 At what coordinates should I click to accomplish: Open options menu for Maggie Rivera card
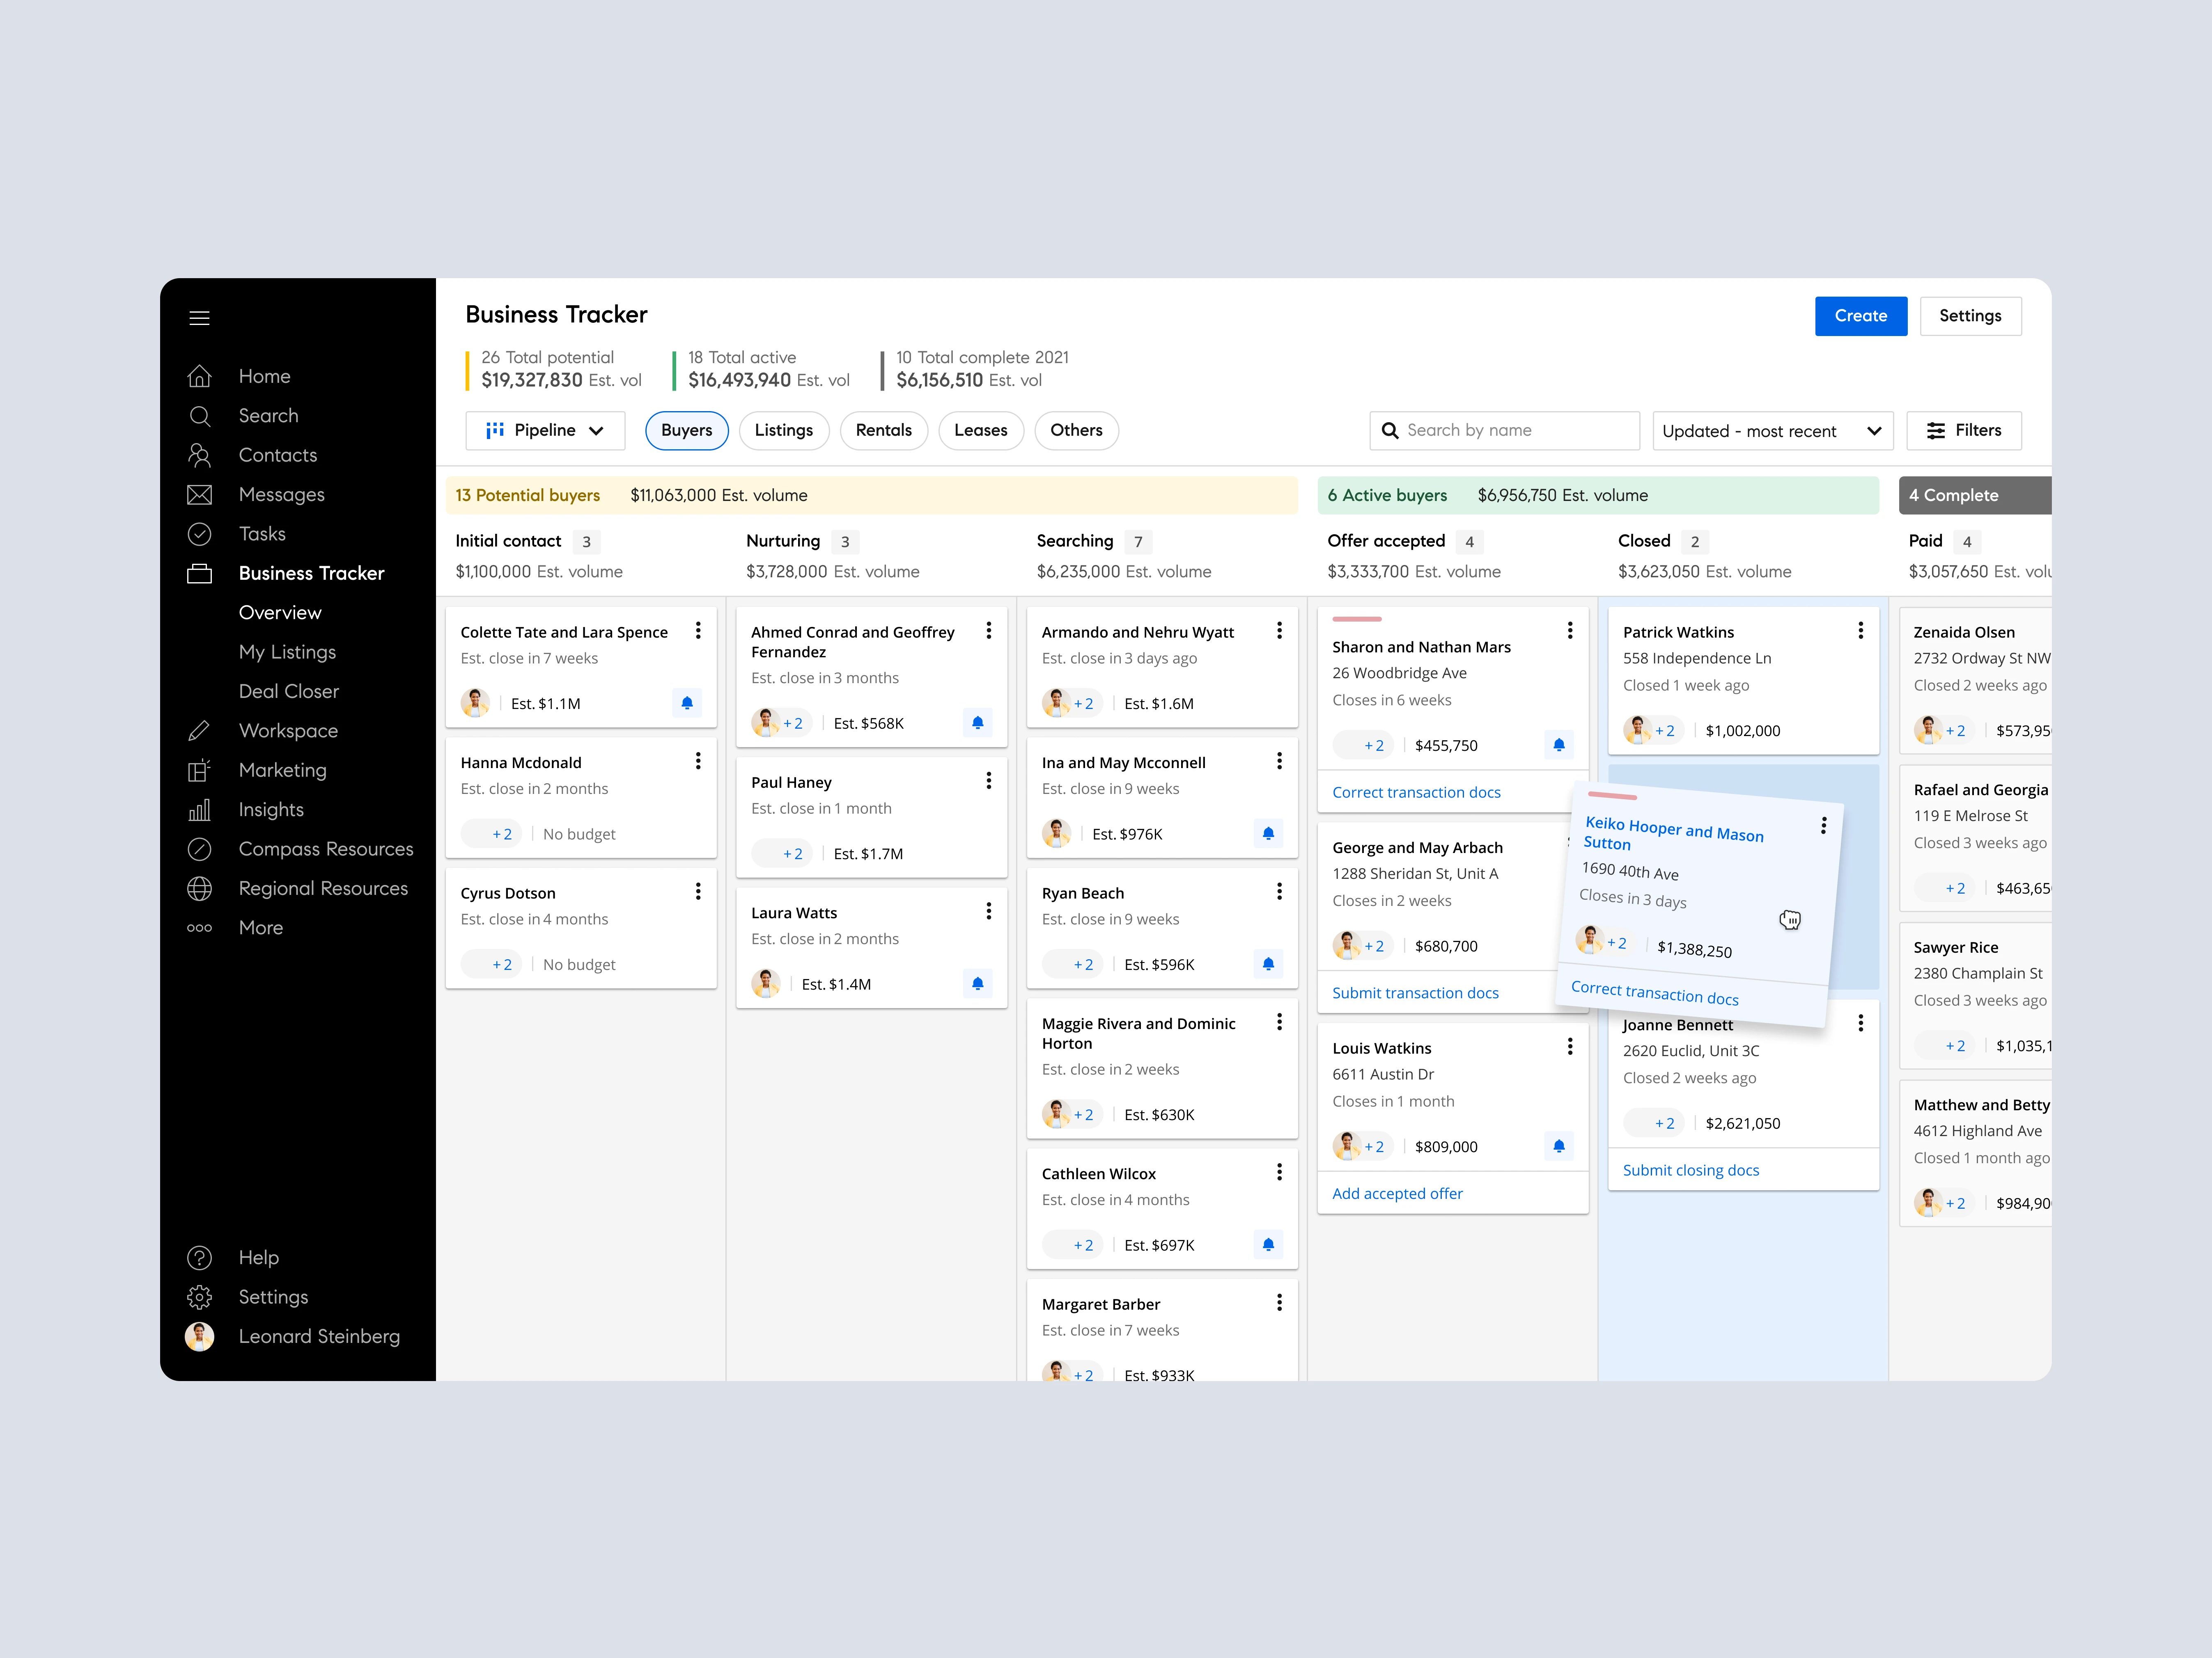click(1279, 1022)
